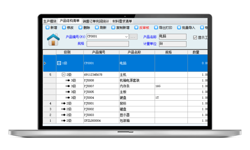
Task: Open the 产品编号 dropdown arrow
Action: pyautogui.click(x=126, y=37)
